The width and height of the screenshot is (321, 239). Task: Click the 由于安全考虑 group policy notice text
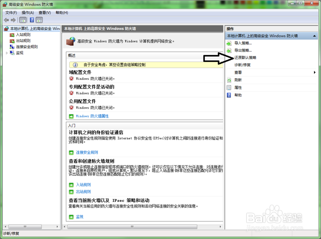point(115,65)
